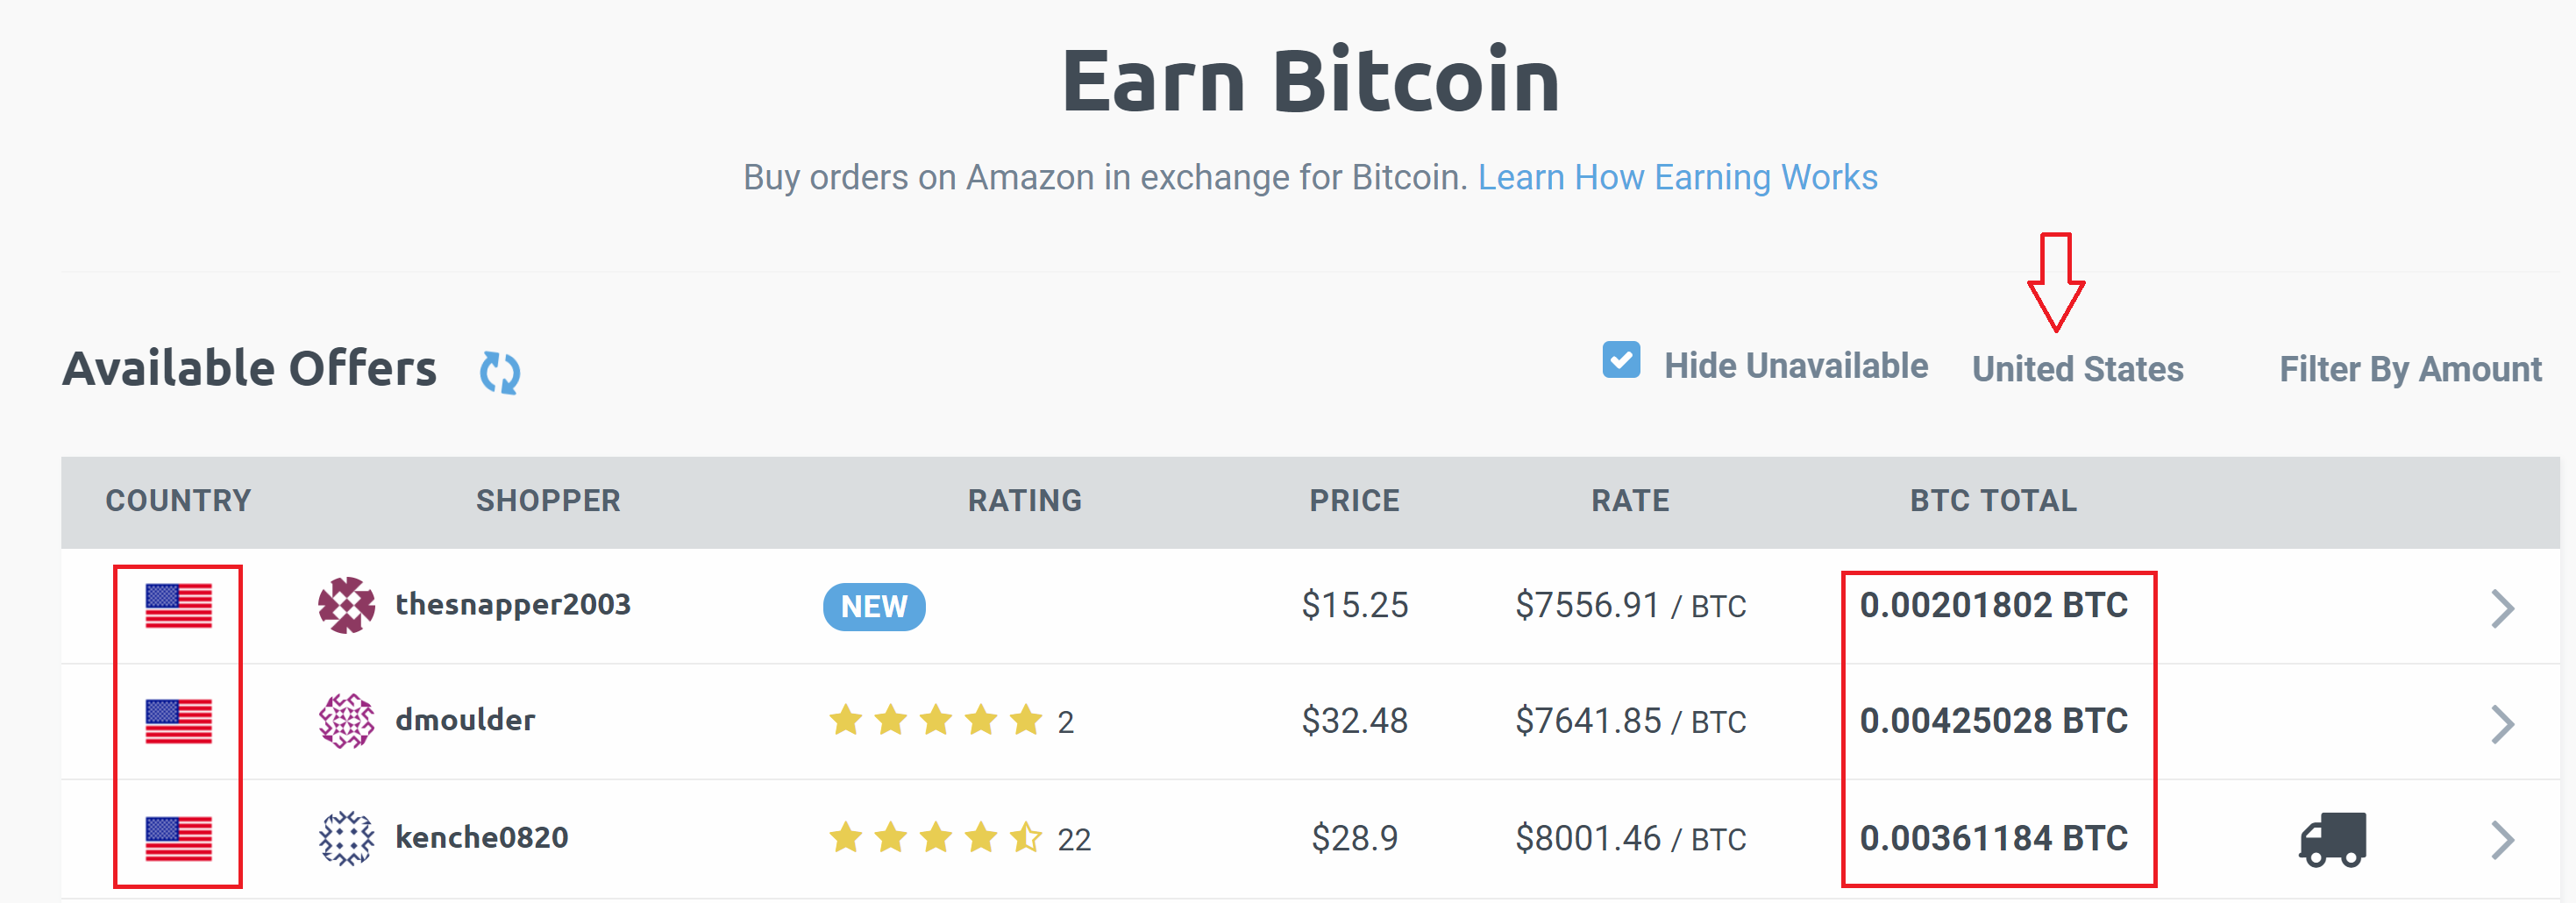Open the Filter By Amount dropdown

[x=2410, y=369]
